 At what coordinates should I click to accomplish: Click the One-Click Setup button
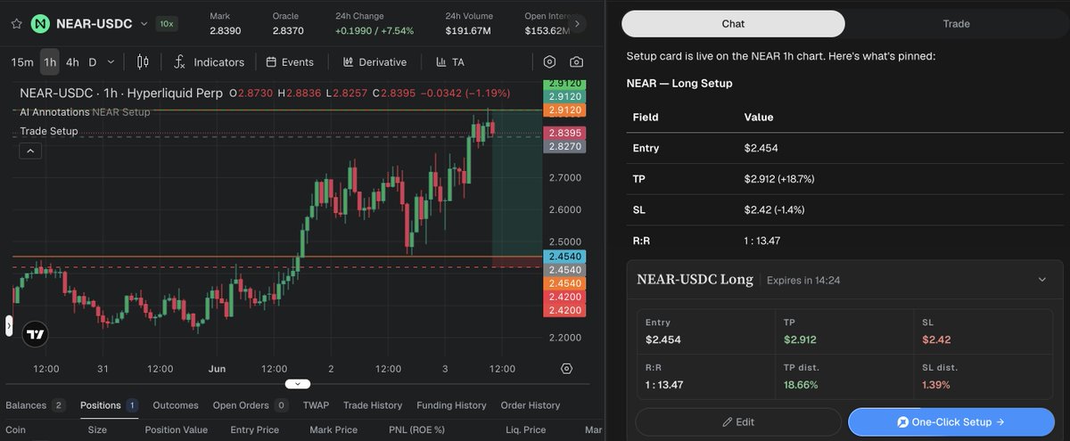click(x=951, y=422)
